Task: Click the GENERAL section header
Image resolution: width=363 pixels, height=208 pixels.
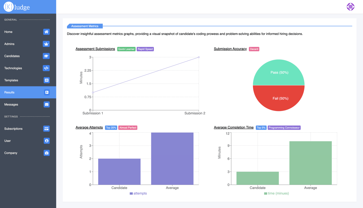Action: (11, 20)
